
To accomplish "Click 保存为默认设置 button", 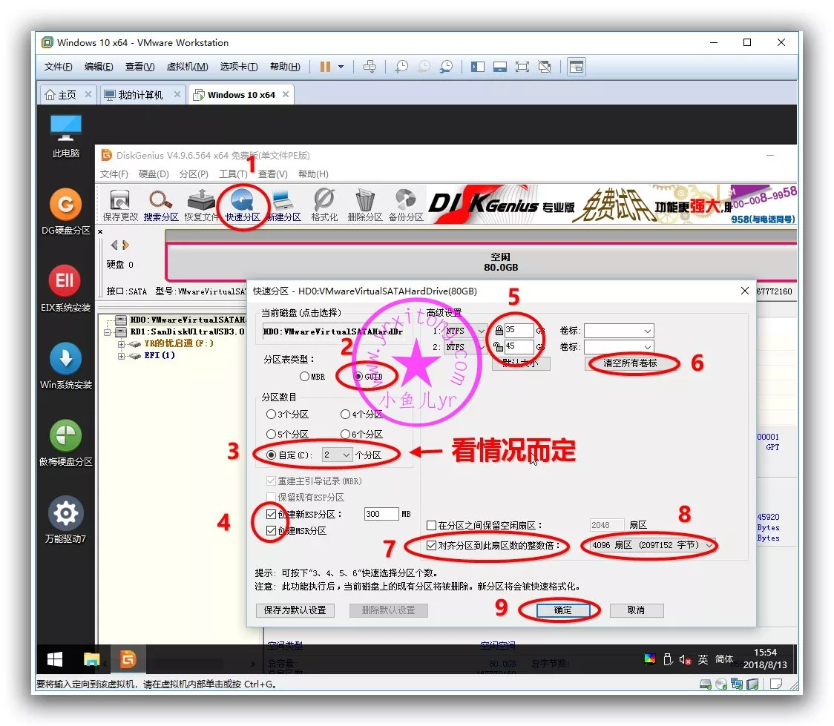I will point(295,610).
